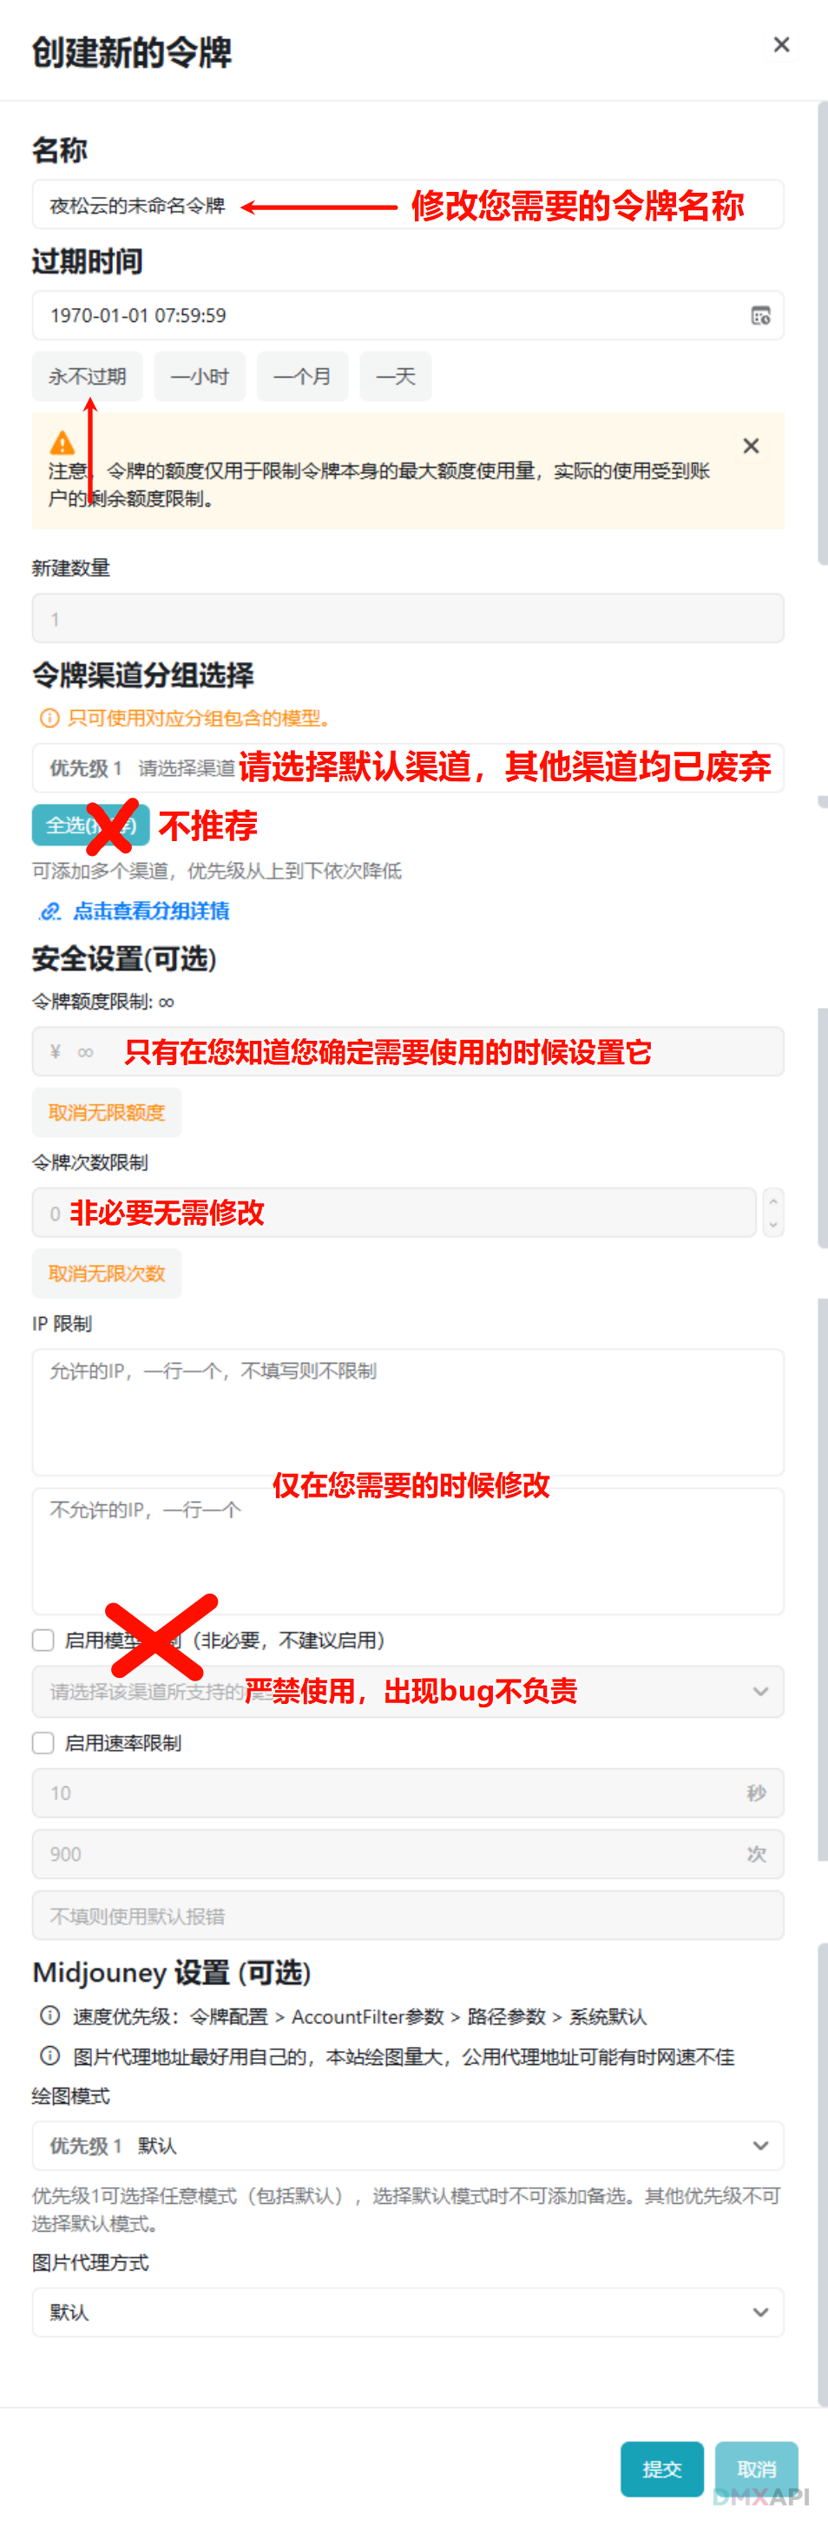
Task: Select the 永不过期 expiry option
Action: 87,377
